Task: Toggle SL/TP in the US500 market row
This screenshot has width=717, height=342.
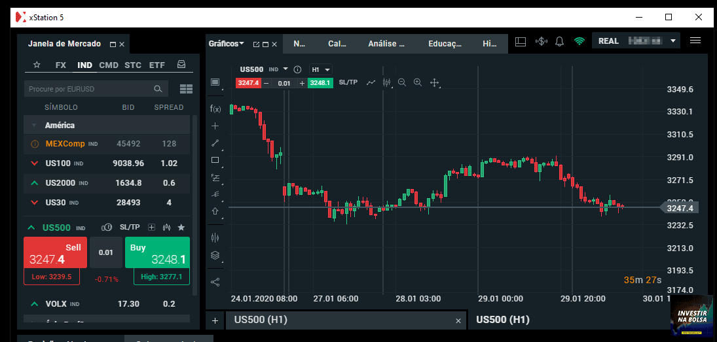Action: click(x=130, y=228)
